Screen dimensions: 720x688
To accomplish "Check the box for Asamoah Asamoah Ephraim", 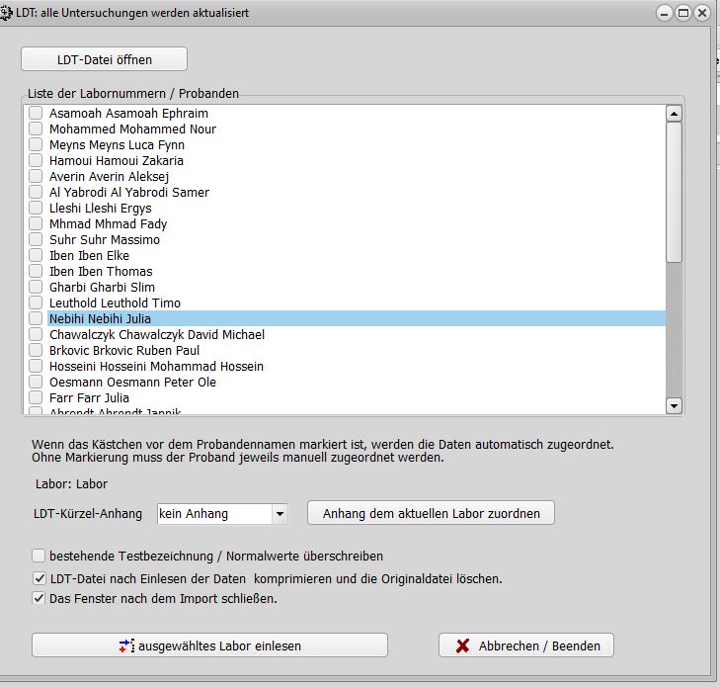I will click(36, 114).
